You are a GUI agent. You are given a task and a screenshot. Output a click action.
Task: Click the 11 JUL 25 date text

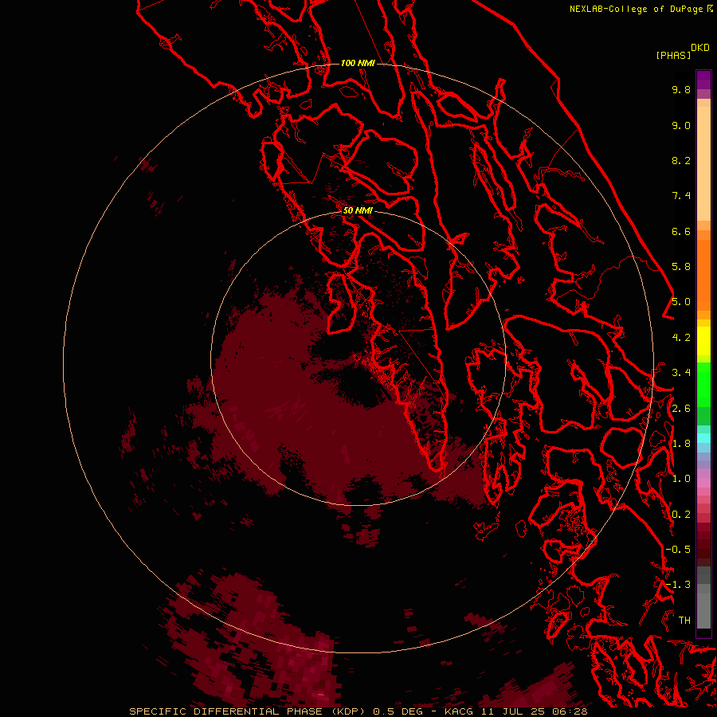click(515, 711)
